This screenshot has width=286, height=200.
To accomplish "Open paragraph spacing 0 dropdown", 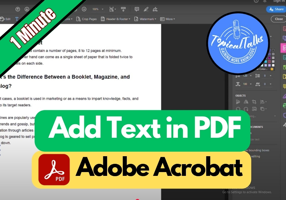I will (270, 76).
